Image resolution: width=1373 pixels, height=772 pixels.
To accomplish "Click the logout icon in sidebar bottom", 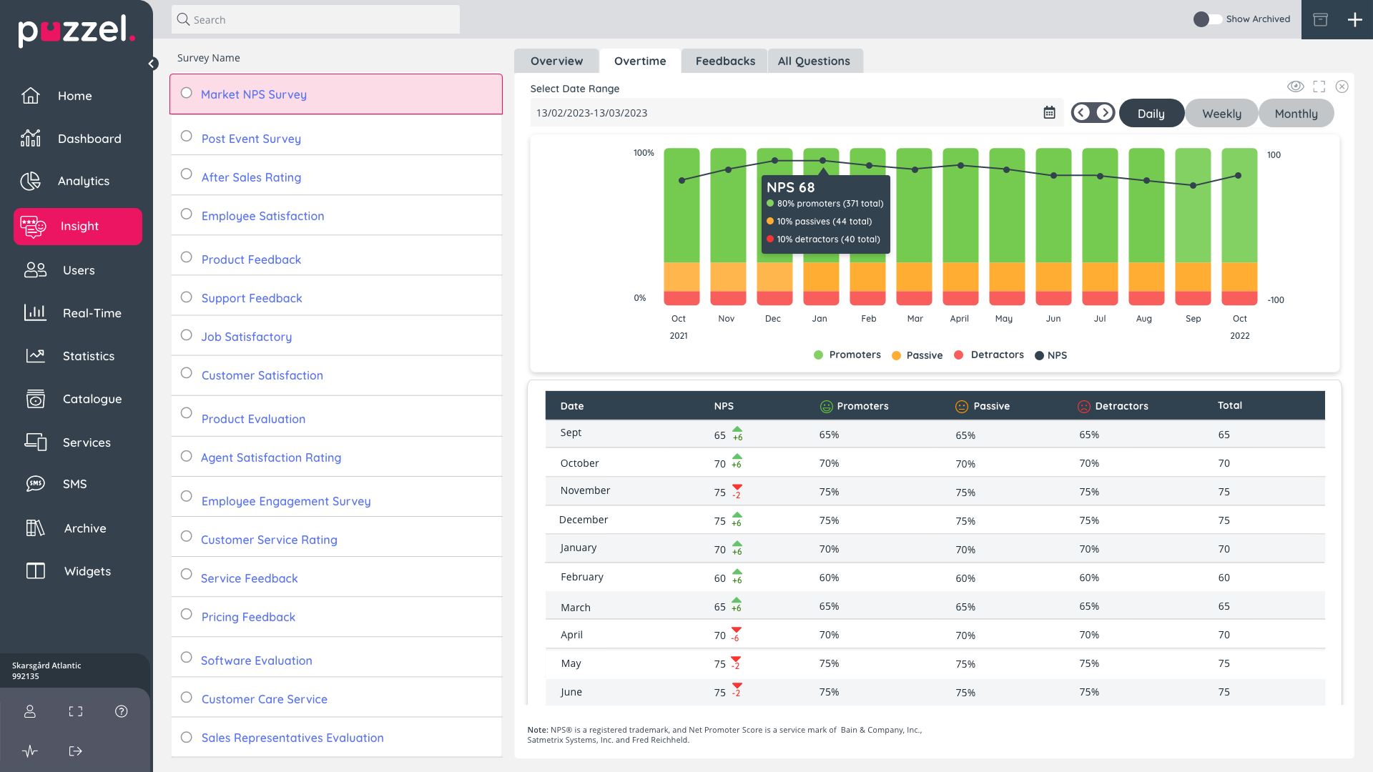I will click(x=75, y=751).
